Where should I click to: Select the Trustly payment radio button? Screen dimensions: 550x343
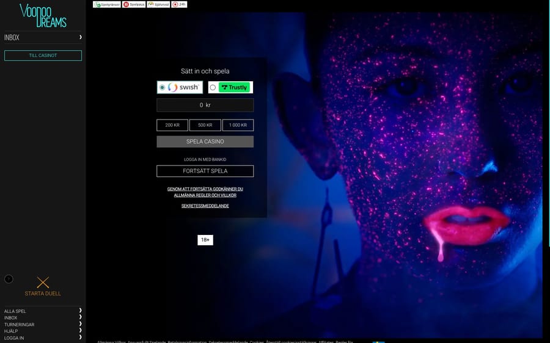click(213, 87)
